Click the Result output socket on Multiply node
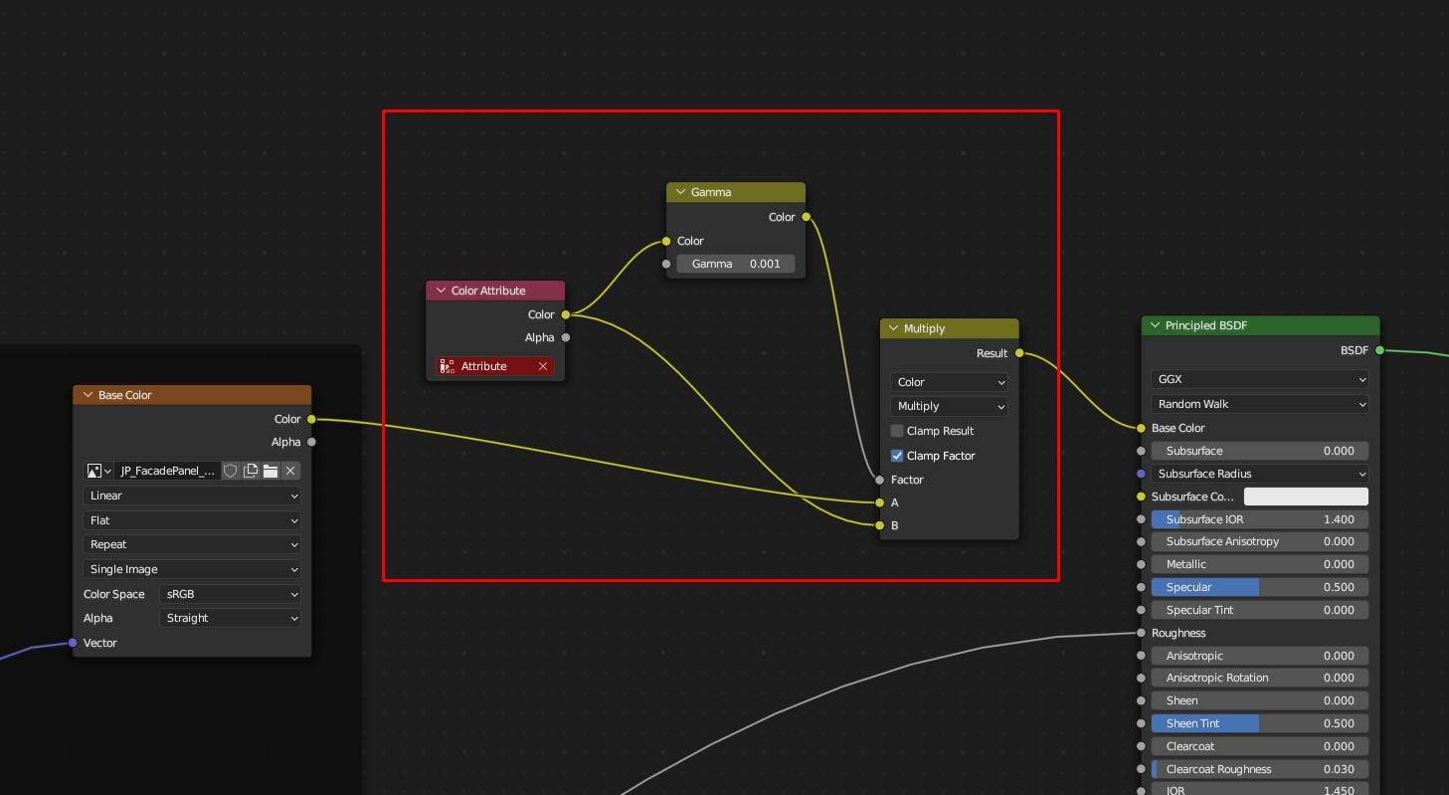Image resolution: width=1449 pixels, height=795 pixels. (x=1019, y=353)
